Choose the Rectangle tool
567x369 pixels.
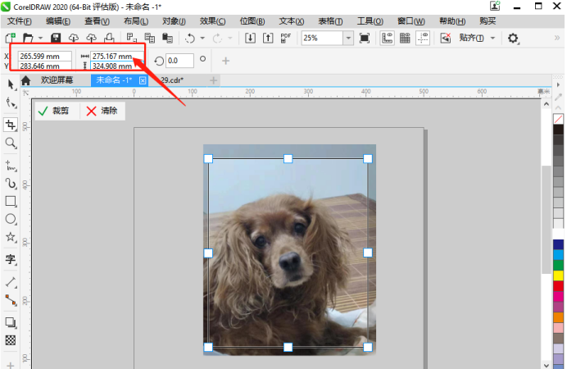(x=11, y=201)
